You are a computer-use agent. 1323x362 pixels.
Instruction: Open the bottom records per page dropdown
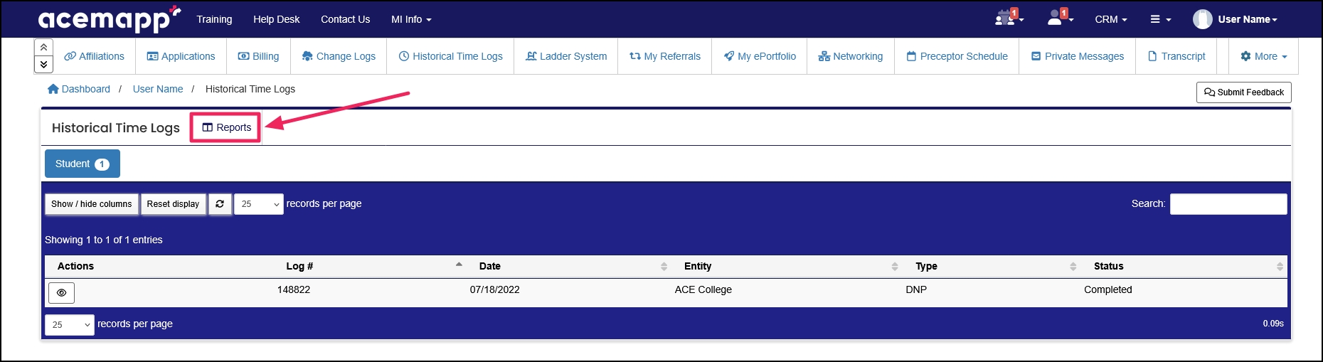tap(70, 325)
